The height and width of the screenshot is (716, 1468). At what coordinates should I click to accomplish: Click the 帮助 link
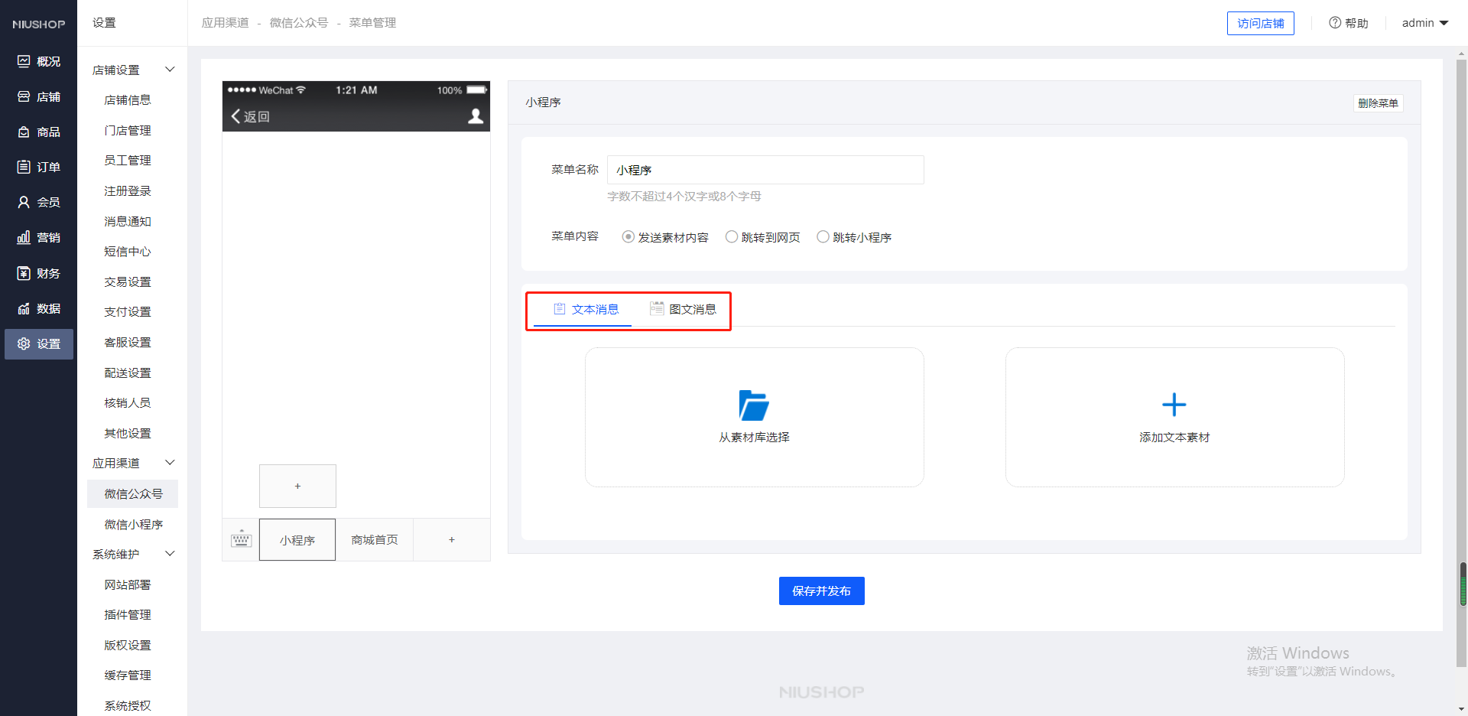[x=1349, y=23]
